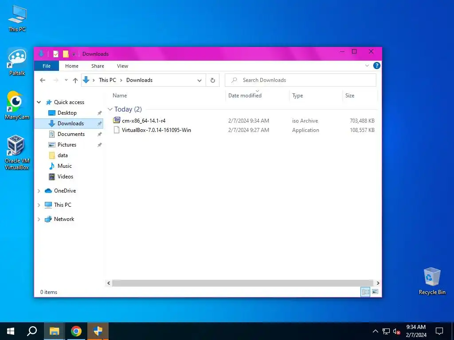Image resolution: width=454 pixels, height=340 pixels.
Task: Click the scroll right arrow of file list
Action: point(378,283)
